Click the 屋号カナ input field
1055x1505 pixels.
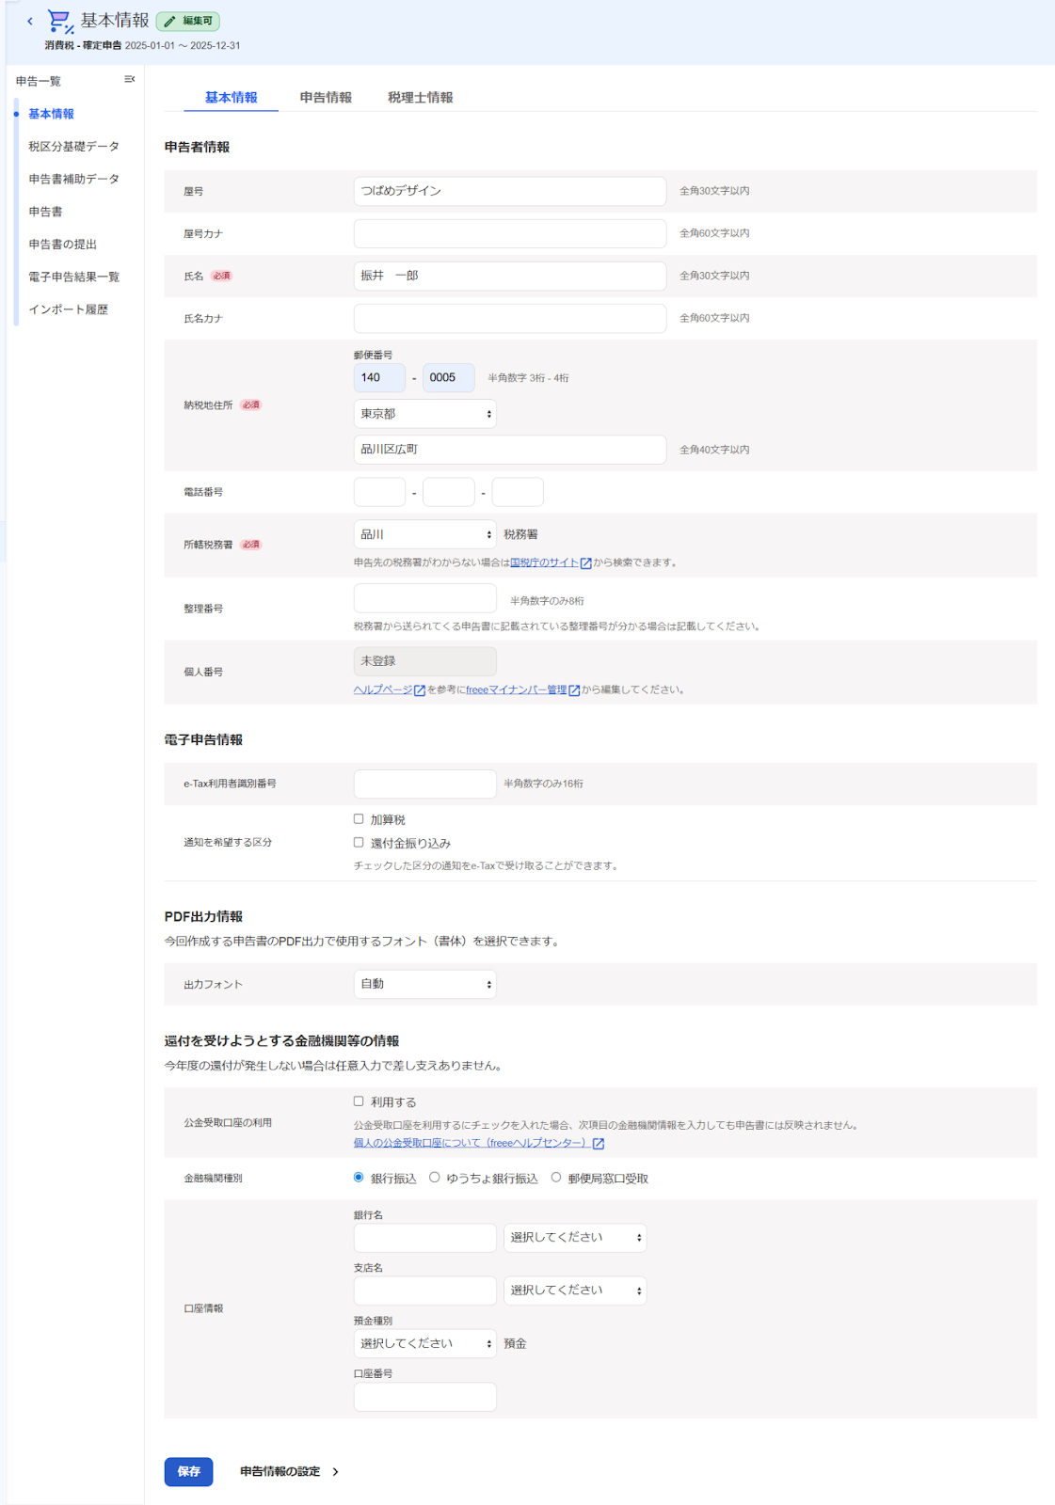(510, 233)
